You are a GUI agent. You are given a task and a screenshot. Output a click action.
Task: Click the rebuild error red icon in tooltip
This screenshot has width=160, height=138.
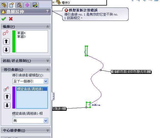(x=66, y=10)
